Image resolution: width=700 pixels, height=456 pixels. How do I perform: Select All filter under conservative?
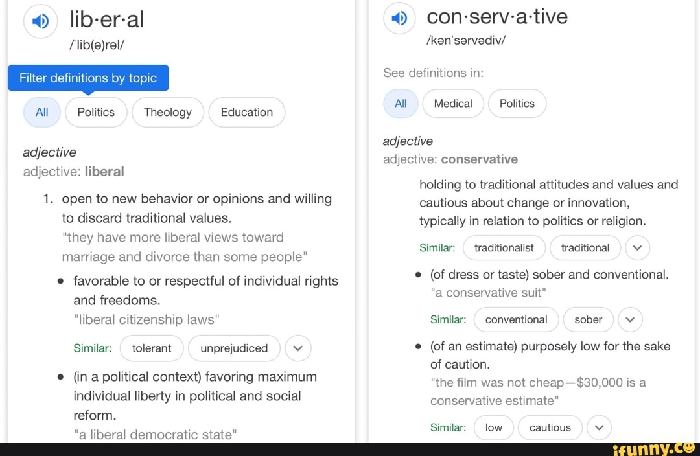click(x=401, y=104)
